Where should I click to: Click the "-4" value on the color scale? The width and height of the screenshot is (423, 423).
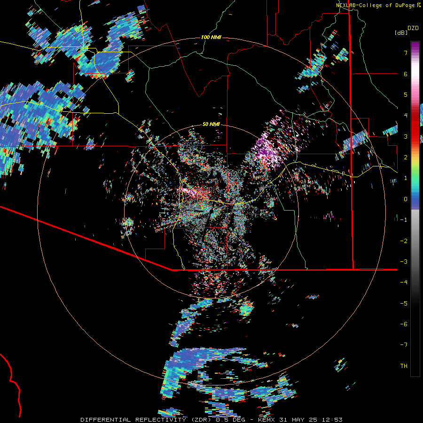(x=404, y=282)
